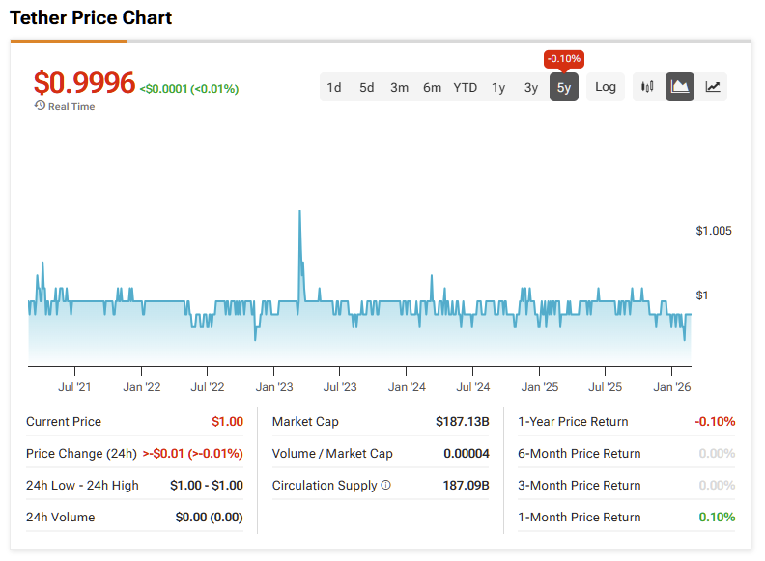Select the 1d time range
The height and width of the screenshot is (561, 765).
point(334,87)
